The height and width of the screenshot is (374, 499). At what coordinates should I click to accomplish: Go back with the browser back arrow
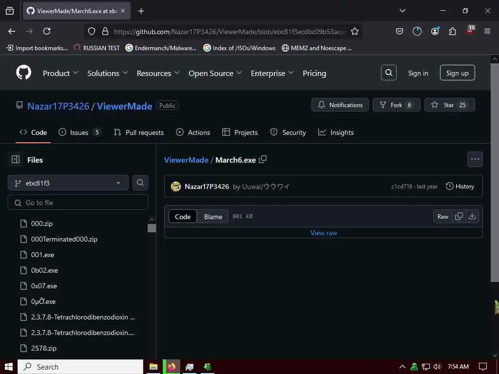[12, 31]
